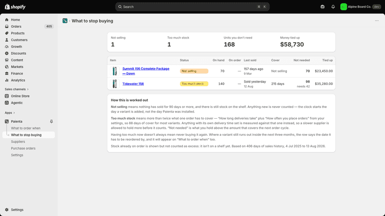
Task: Click the Not selling status badge
Action: click(194, 71)
